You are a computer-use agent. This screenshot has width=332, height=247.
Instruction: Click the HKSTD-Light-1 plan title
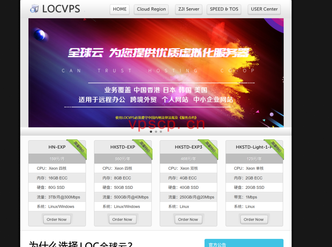click(254, 147)
